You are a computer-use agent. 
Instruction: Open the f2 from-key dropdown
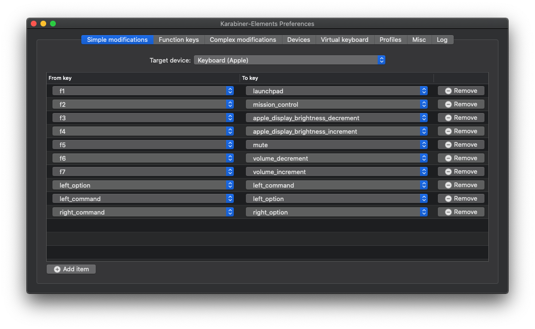143,104
